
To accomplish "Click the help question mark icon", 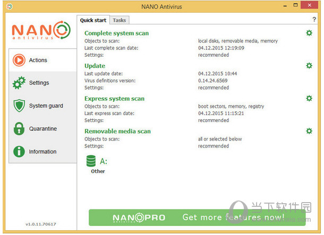I will (x=314, y=20).
